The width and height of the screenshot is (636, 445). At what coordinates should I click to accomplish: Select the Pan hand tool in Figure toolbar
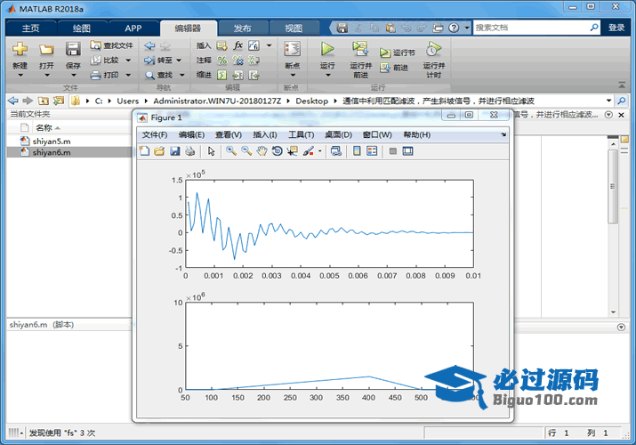262,151
